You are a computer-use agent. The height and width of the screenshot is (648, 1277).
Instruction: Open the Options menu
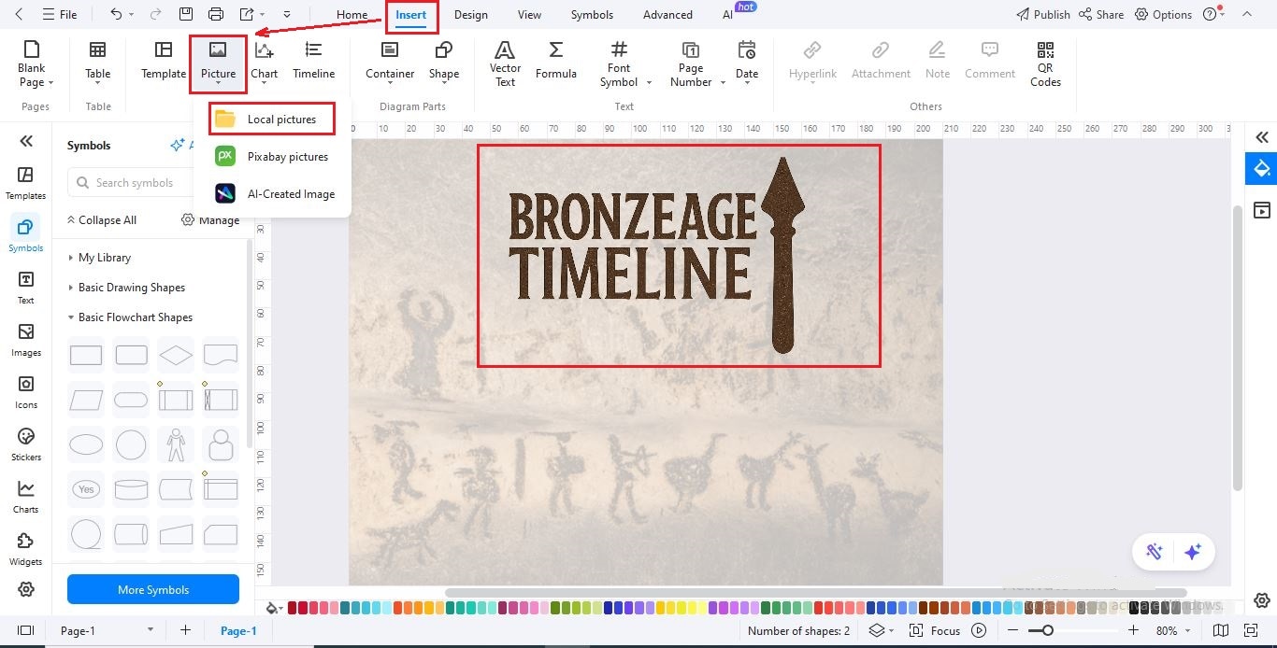(x=1163, y=14)
